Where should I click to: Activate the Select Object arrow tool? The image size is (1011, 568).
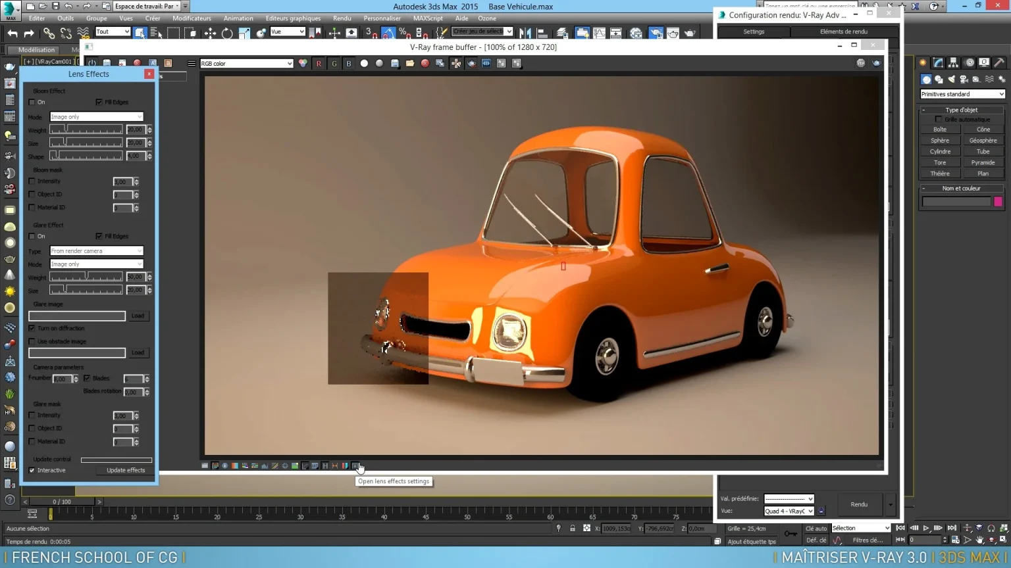tap(140, 33)
